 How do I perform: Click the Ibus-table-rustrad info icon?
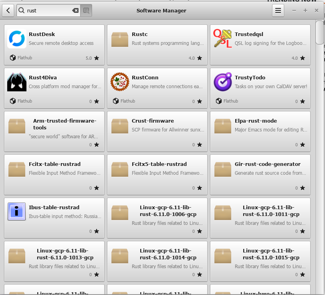coord(16,212)
